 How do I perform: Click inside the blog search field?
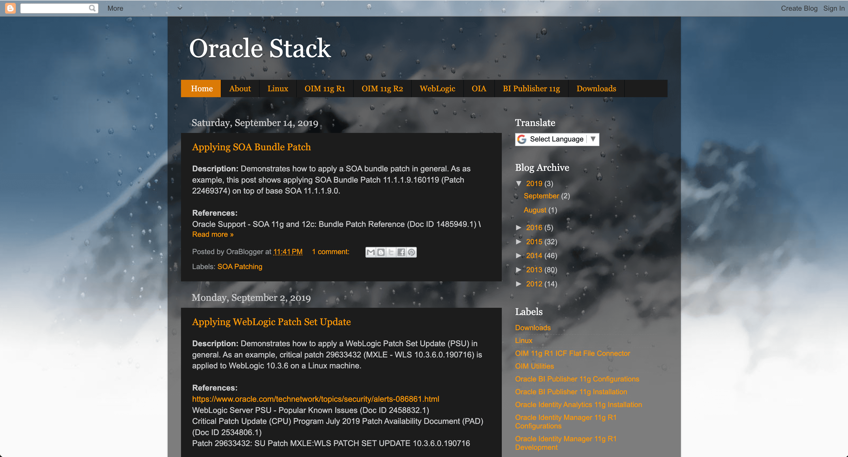[x=54, y=8]
